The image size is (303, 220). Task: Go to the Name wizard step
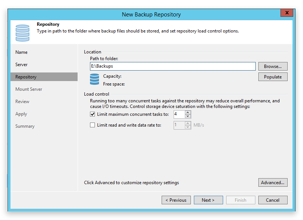click(x=21, y=52)
